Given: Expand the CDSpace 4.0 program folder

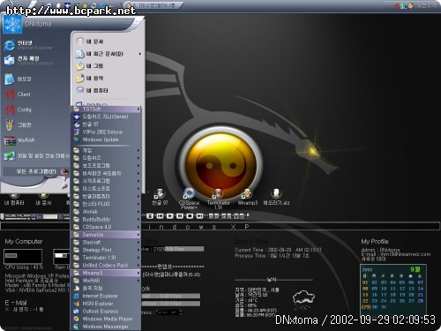Looking at the screenshot, I should (x=106, y=227).
